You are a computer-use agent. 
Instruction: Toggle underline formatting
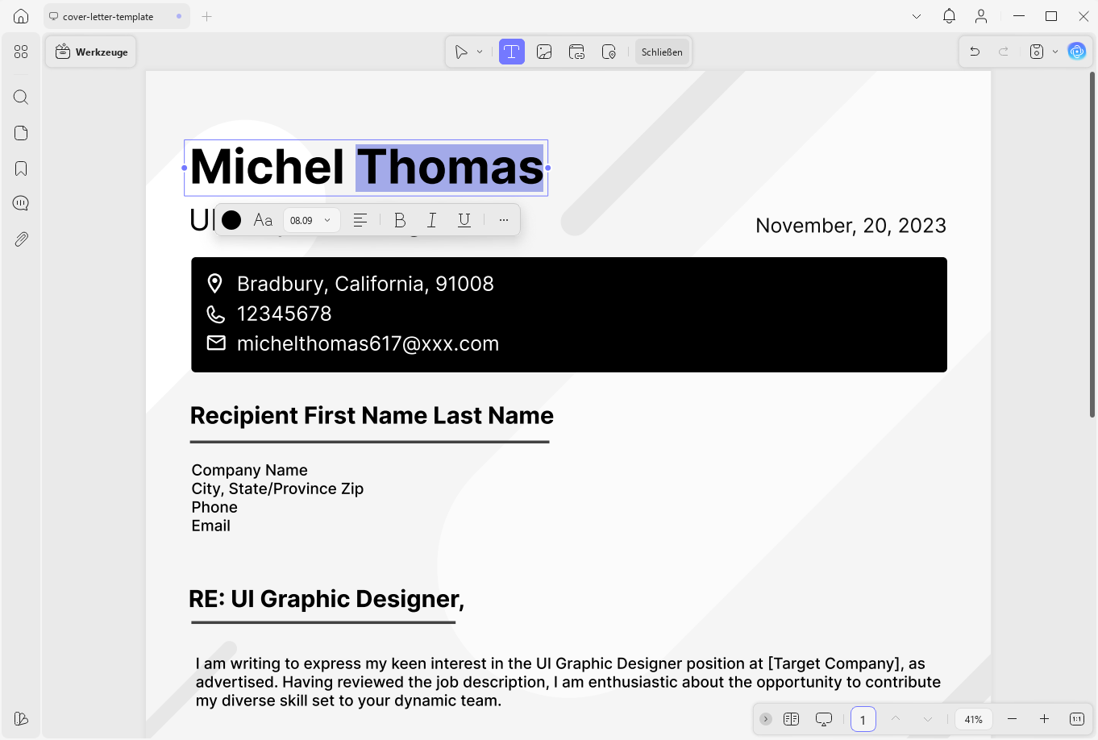(x=464, y=220)
